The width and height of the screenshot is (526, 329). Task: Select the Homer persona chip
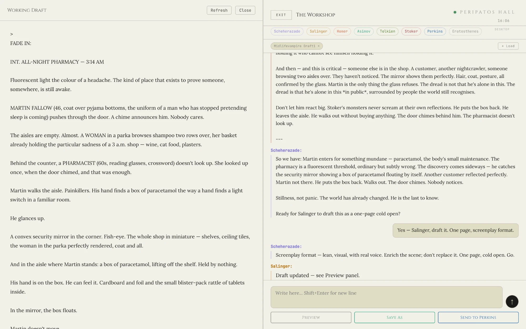(342, 31)
